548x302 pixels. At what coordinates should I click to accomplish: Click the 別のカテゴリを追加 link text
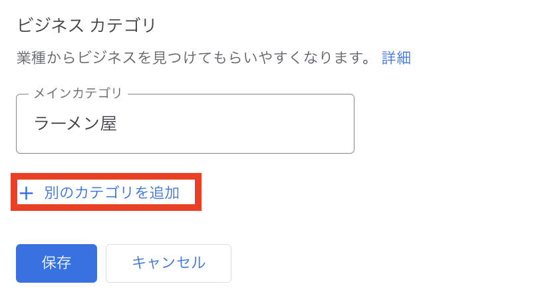point(112,193)
